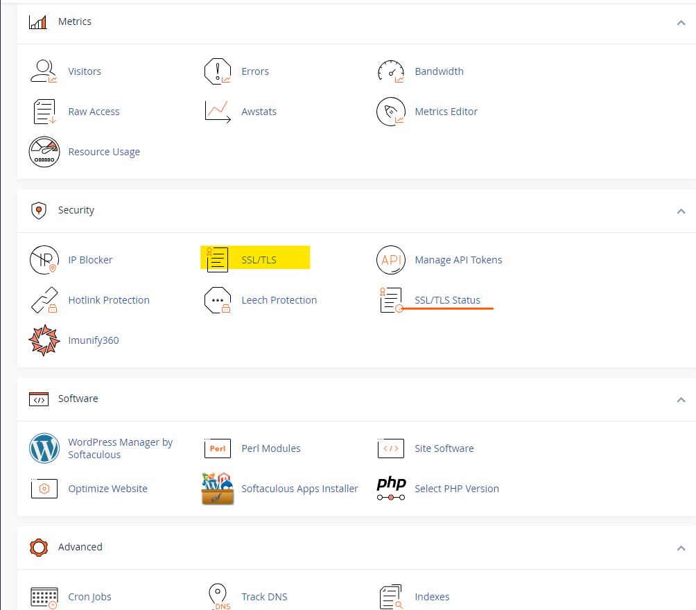Open the Manage API Tokens link

point(458,260)
